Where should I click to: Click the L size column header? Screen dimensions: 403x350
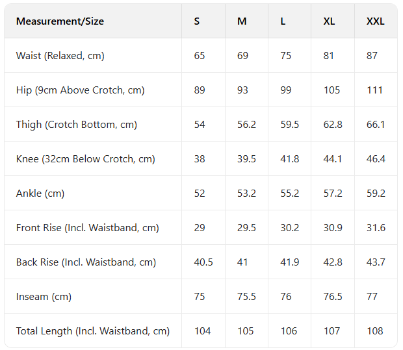pos(283,21)
